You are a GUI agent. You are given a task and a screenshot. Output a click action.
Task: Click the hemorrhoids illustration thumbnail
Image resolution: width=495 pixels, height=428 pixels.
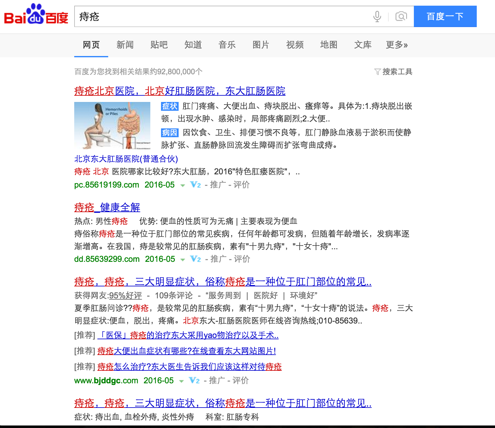coord(112,125)
